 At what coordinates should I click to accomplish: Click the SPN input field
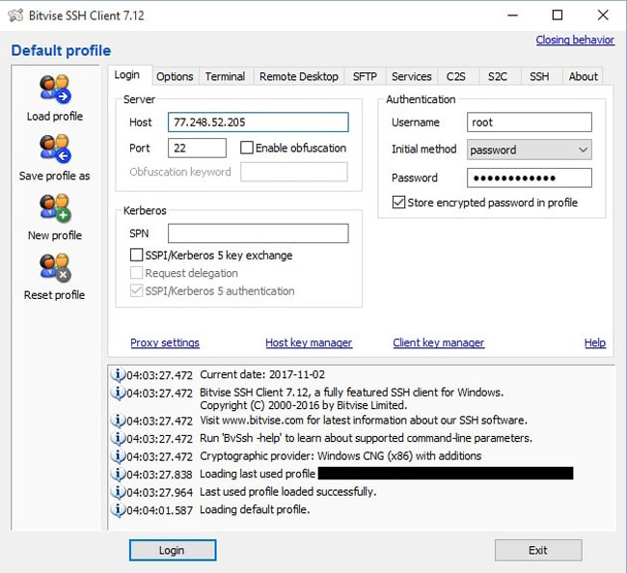click(x=259, y=233)
